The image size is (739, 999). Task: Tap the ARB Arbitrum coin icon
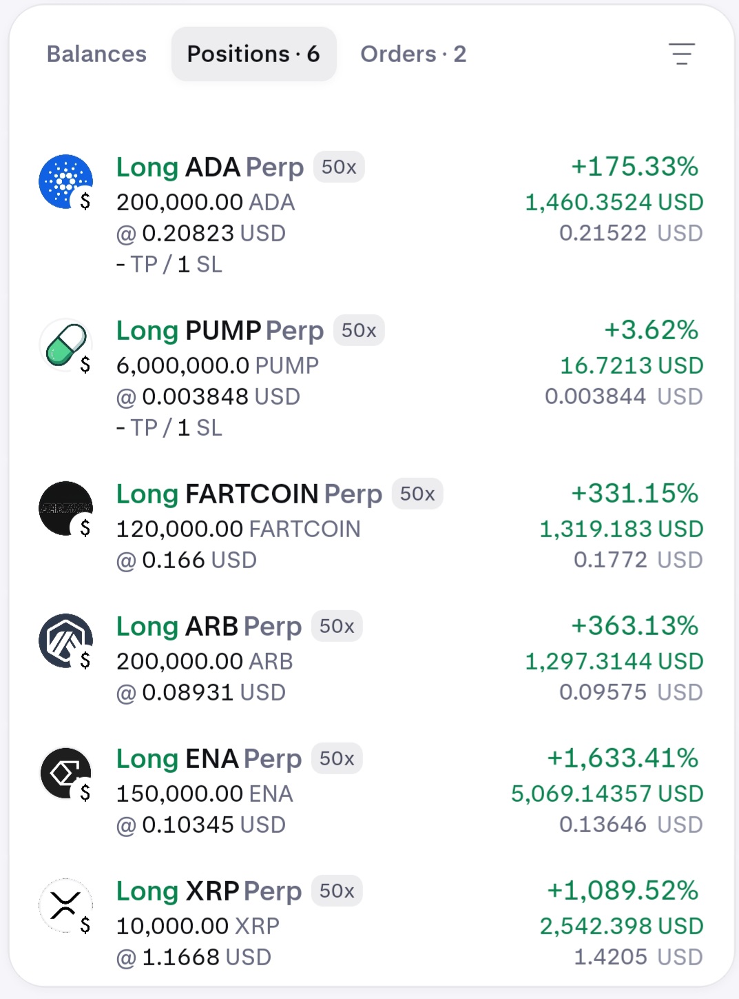[66, 641]
